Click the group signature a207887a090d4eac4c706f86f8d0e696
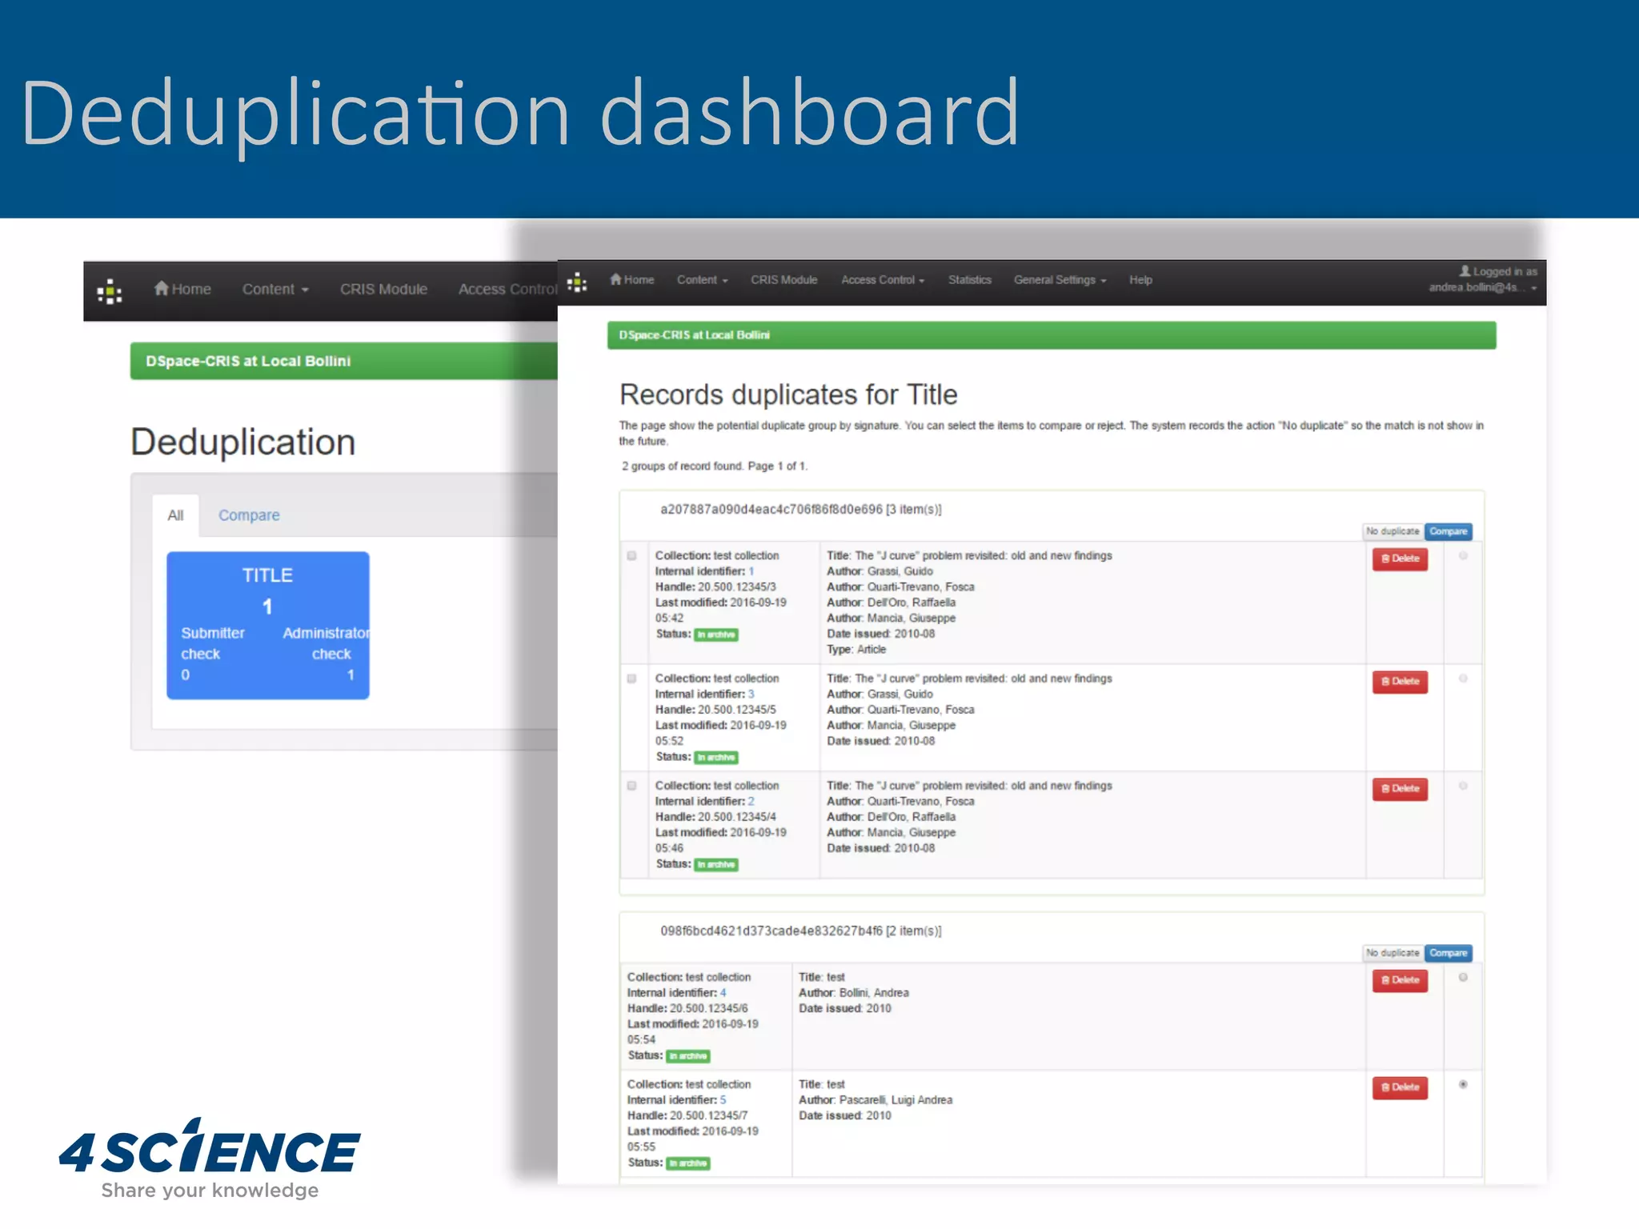 pyautogui.click(x=771, y=510)
